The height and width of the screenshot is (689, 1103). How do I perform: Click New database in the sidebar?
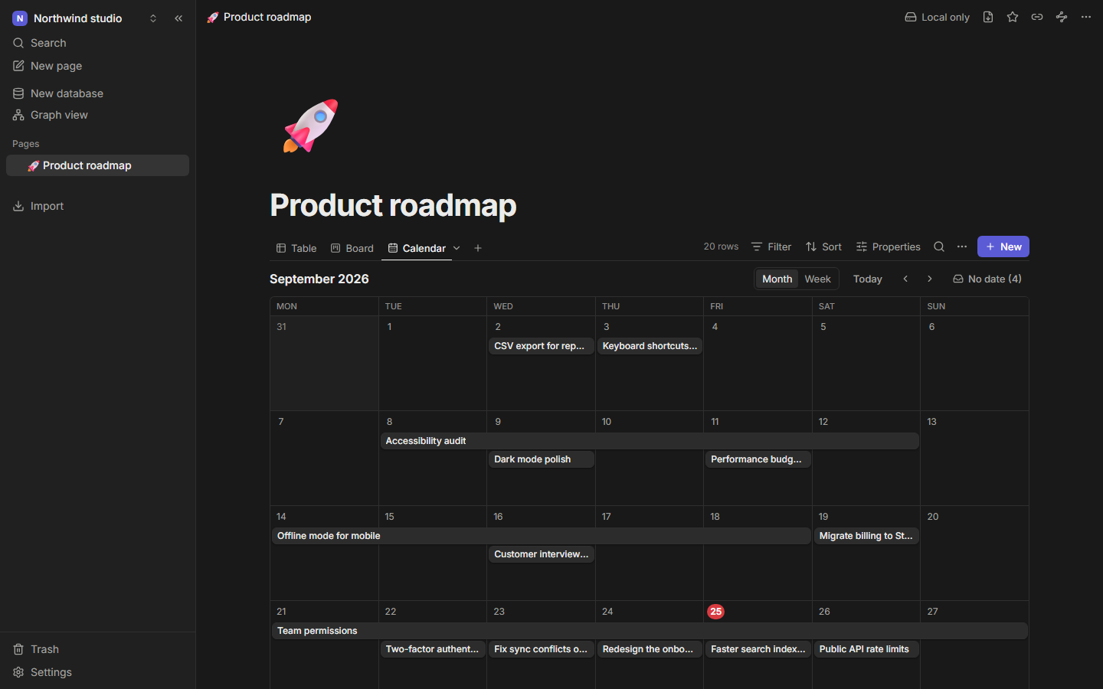(97, 93)
